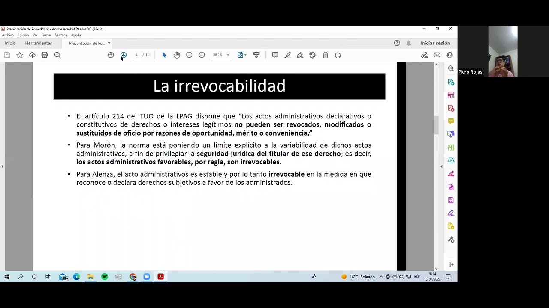This screenshot has height=308, width=549.
Task: Click Iniciar sesión
Action: [435, 43]
